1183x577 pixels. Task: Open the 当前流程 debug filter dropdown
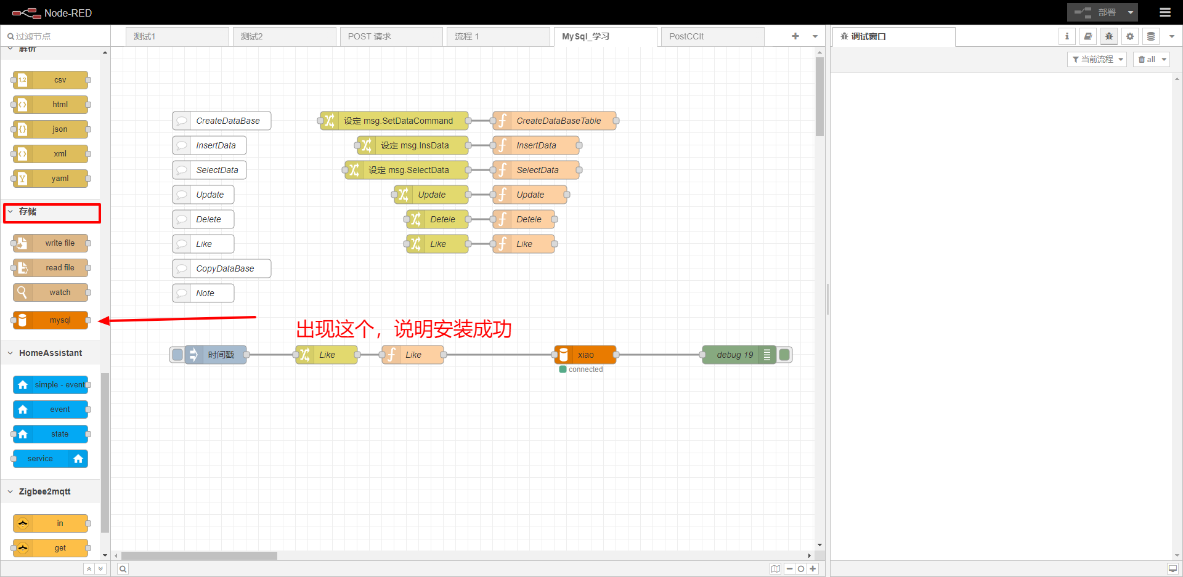click(x=1097, y=60)
